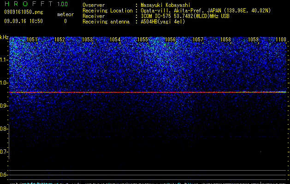Screen dimensions: 290x184
Task: Click the 1100 time marker
Action: (281, 40)
